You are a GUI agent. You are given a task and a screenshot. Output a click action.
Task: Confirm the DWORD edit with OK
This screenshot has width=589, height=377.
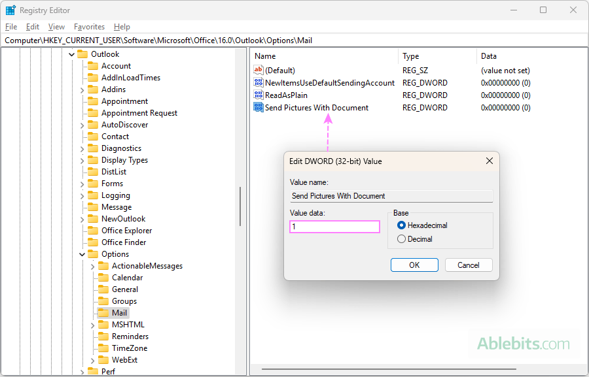[414, 265]
